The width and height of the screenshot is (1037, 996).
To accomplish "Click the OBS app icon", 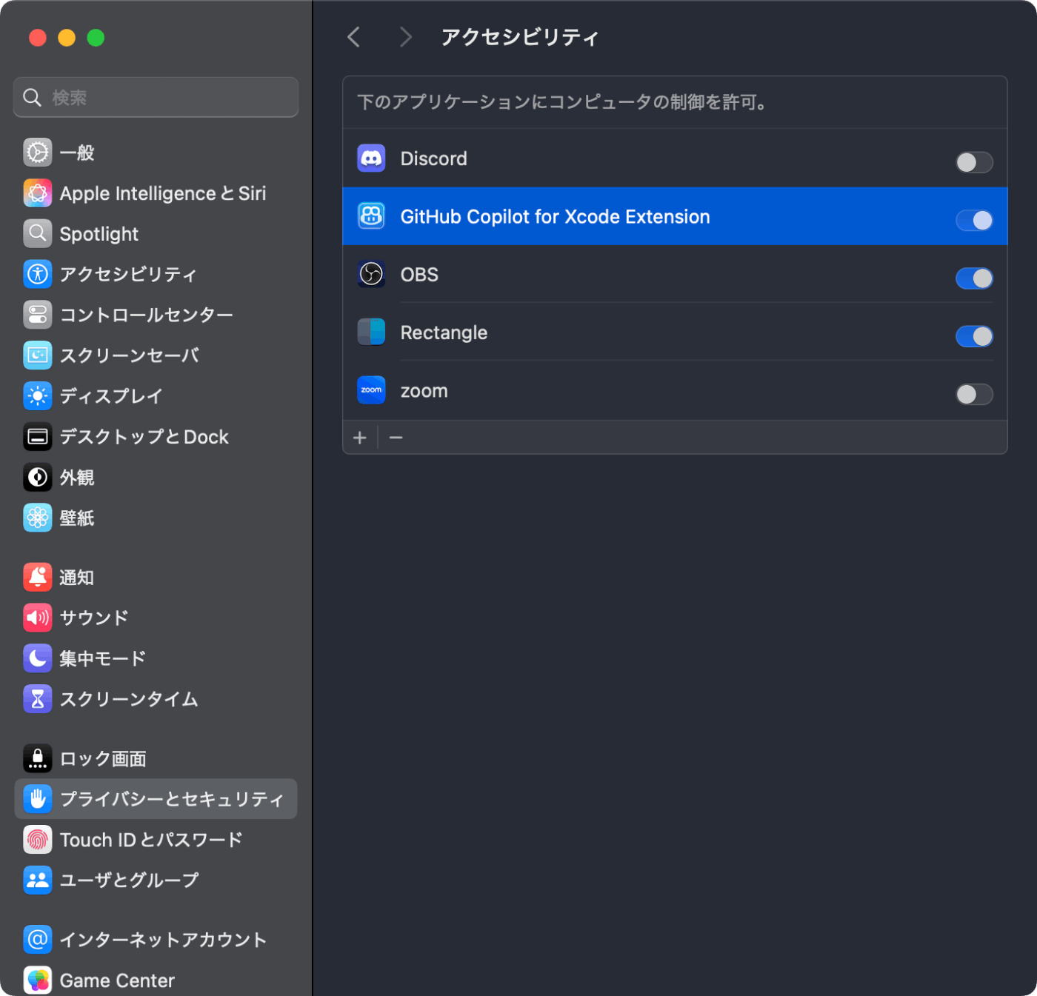I will 371,274.
